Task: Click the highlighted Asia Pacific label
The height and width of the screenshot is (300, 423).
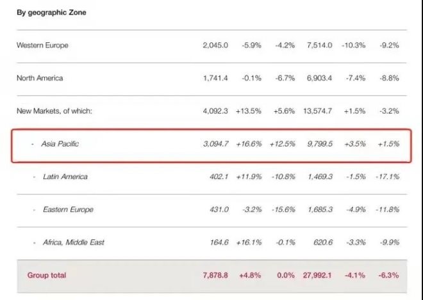Action: (x=60, y=144)
